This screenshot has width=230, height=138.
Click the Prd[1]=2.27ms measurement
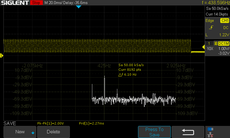coord(91,123)
